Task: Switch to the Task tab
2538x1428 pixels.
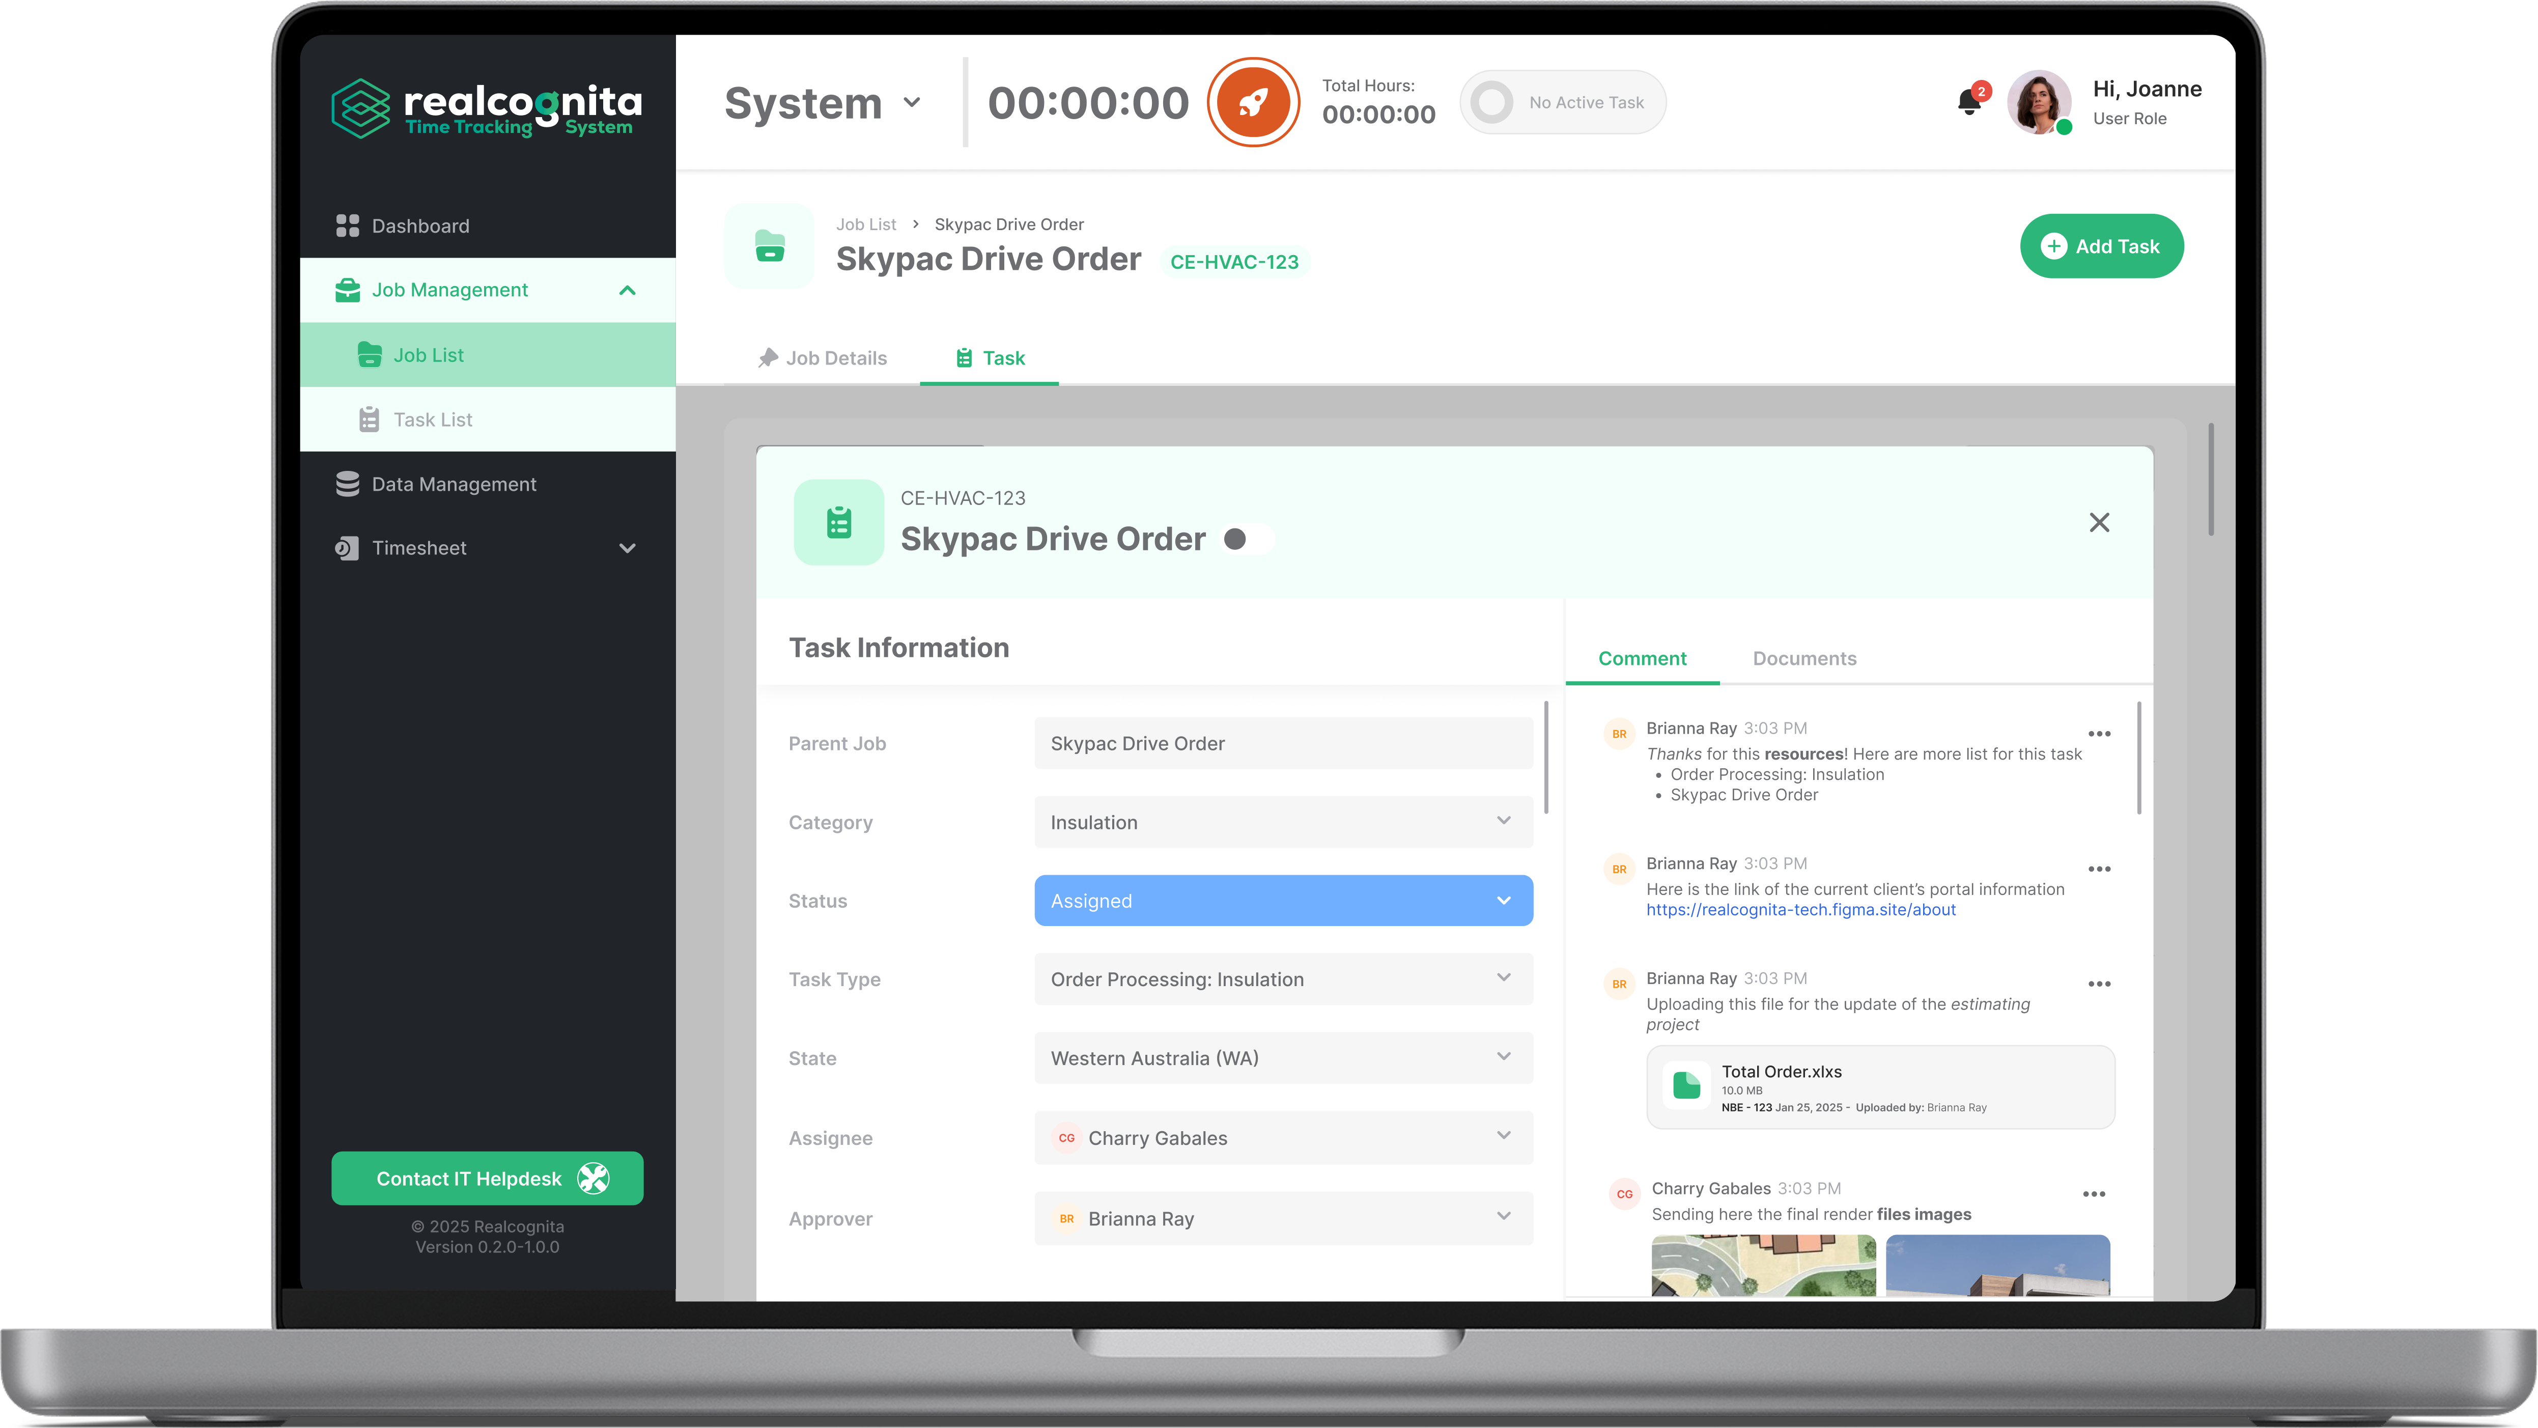Action: [x=989, y=358]
